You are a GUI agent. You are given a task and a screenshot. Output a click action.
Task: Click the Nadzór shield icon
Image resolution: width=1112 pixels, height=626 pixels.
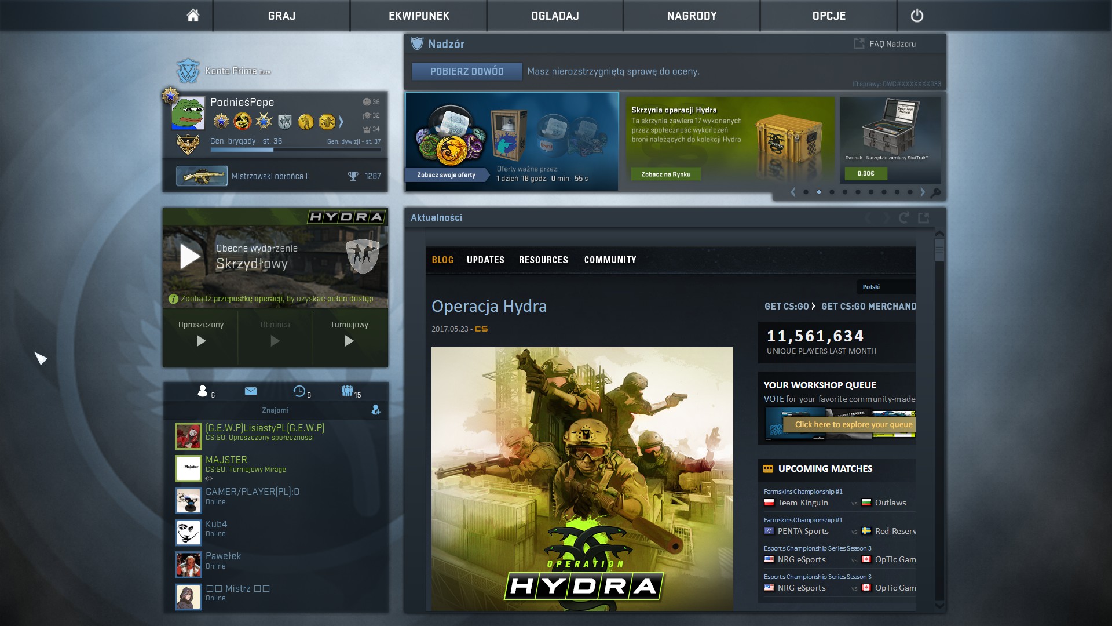click(x=417, y=43)
